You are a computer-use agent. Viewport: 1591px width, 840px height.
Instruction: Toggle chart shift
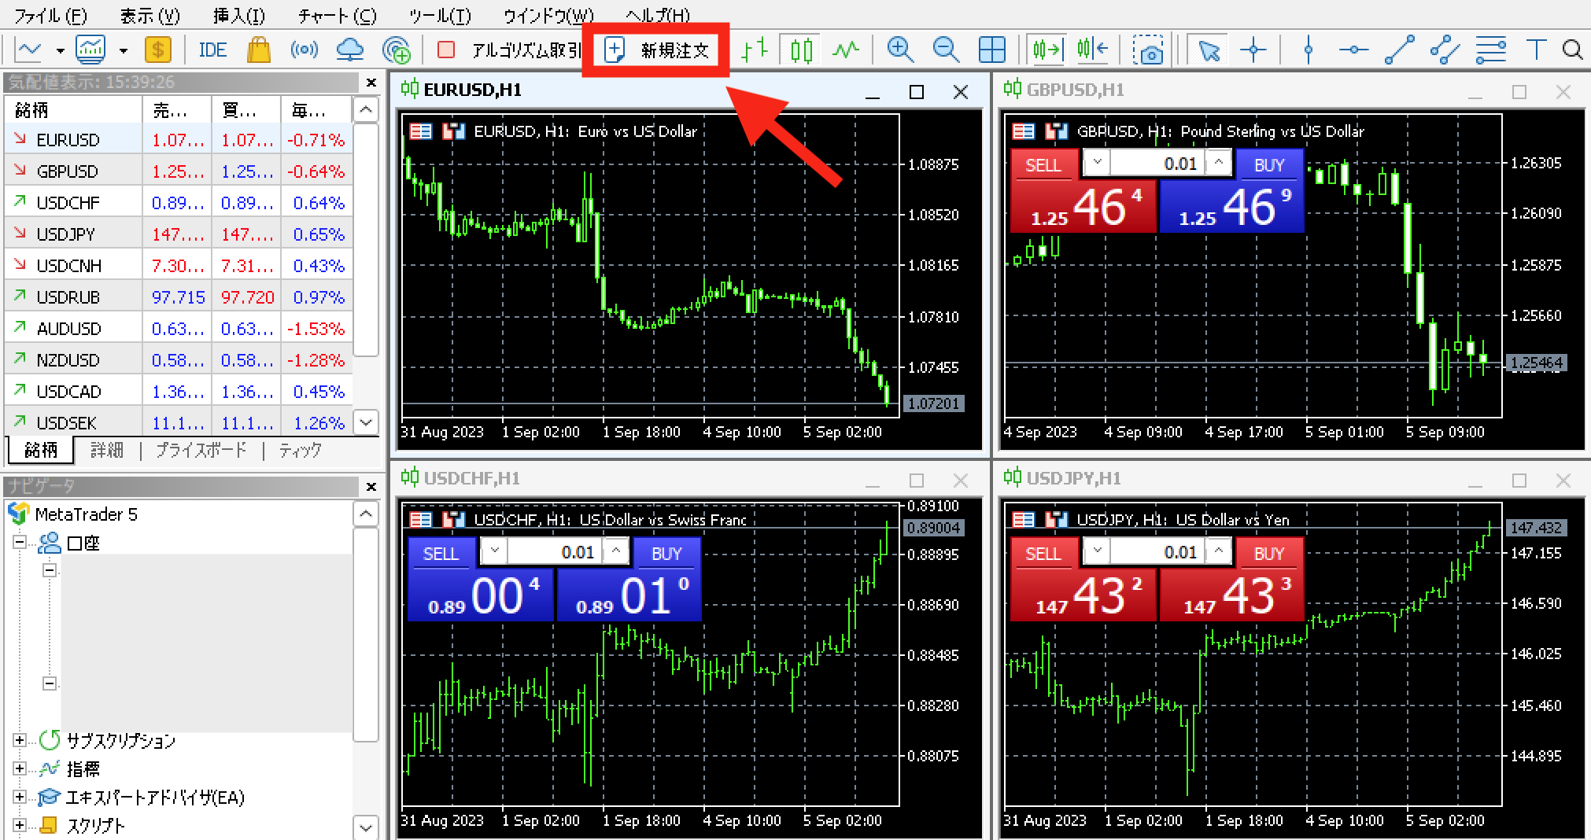pos(1093,50)
